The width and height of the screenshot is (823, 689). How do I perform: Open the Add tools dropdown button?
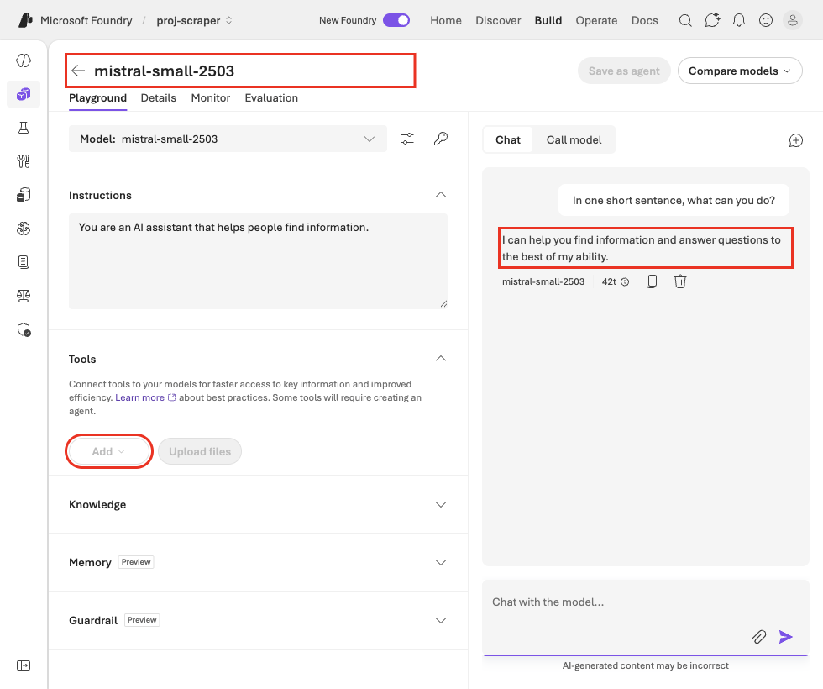[x=109, y=452]
